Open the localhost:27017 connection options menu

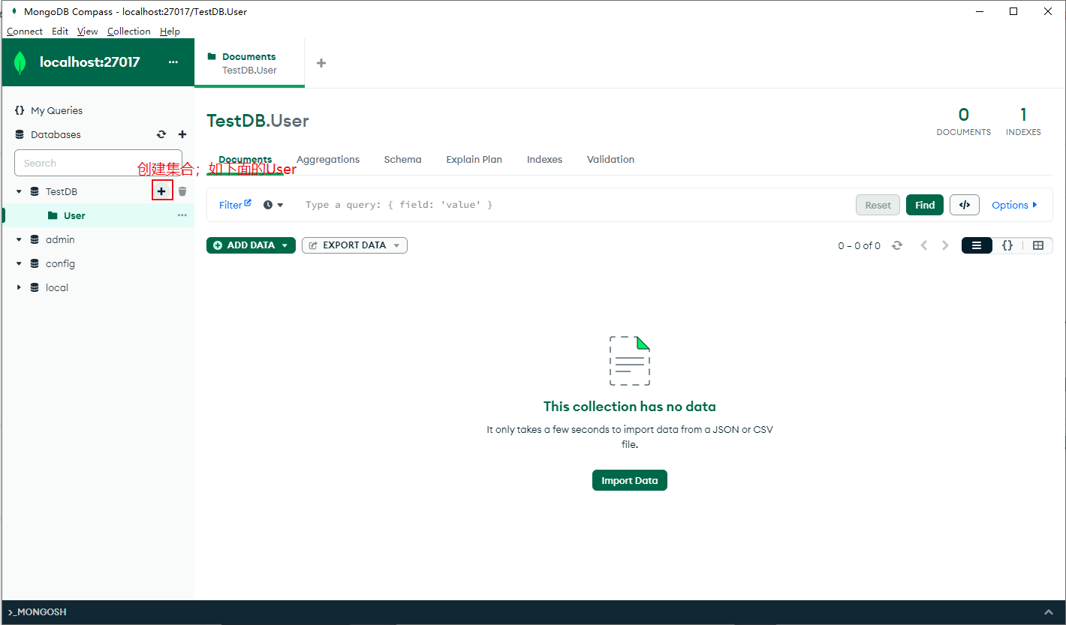pos(173,62)
